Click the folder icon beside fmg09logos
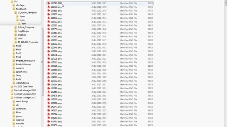The width and height of the screenshot is (227, 127). coord(16,31)
